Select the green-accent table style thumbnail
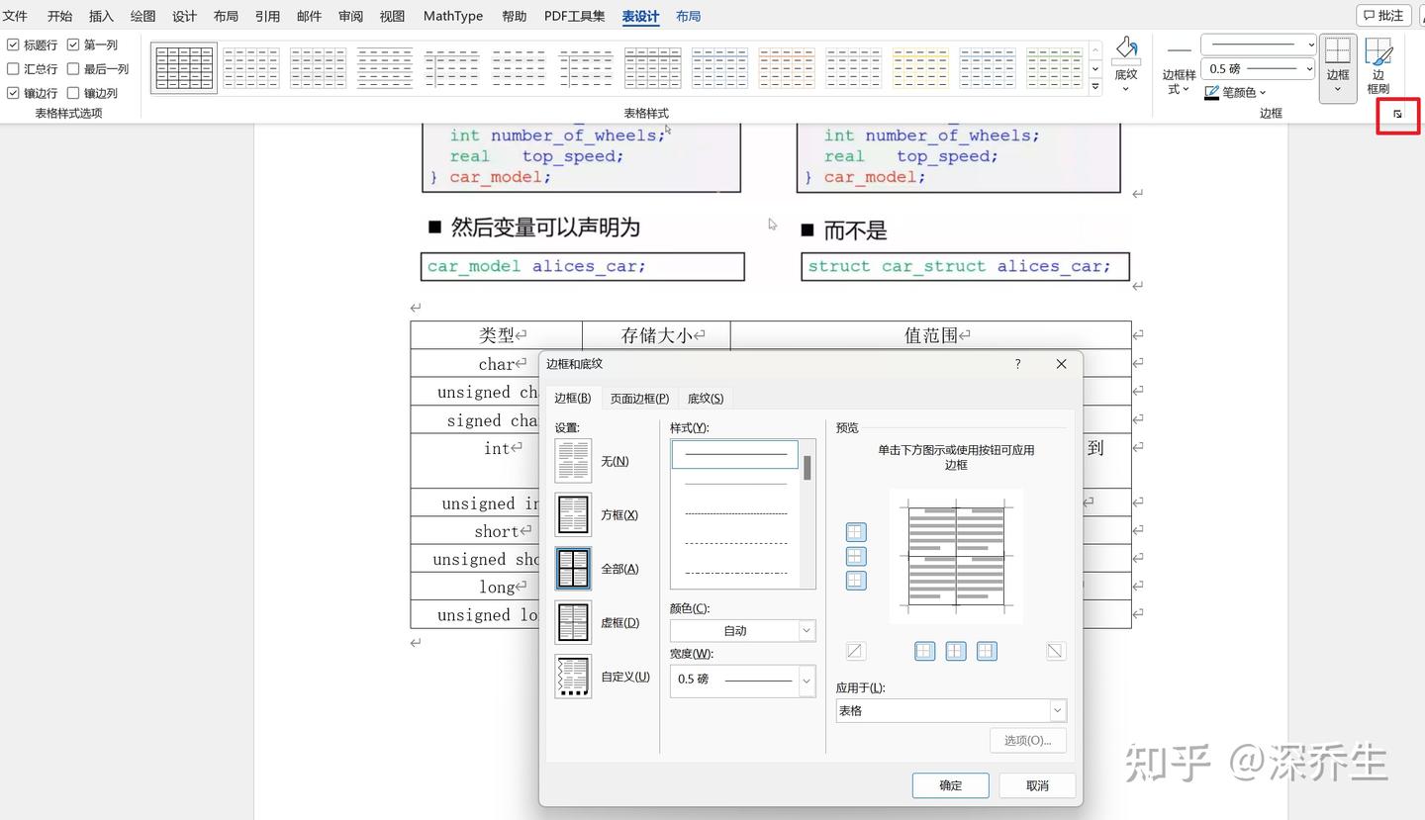The height and width of the screenshot is (820, 1425). point(1054,68)
